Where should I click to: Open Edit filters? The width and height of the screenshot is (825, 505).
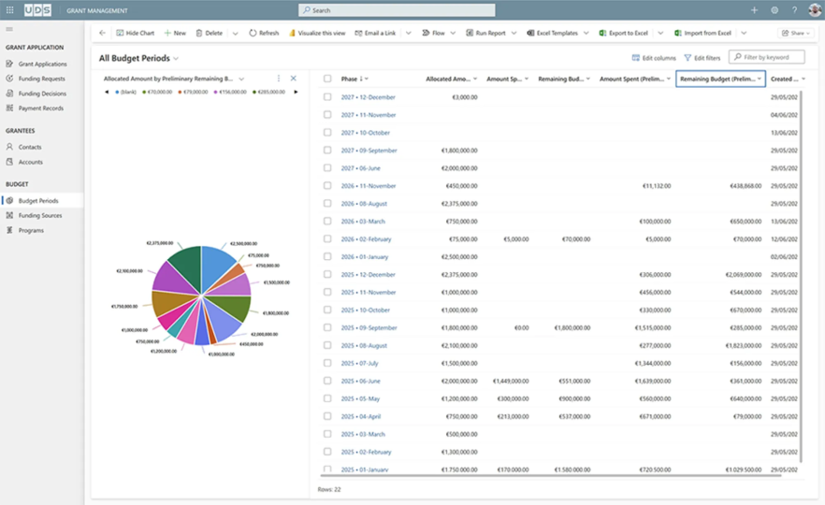tap(702, 58)
